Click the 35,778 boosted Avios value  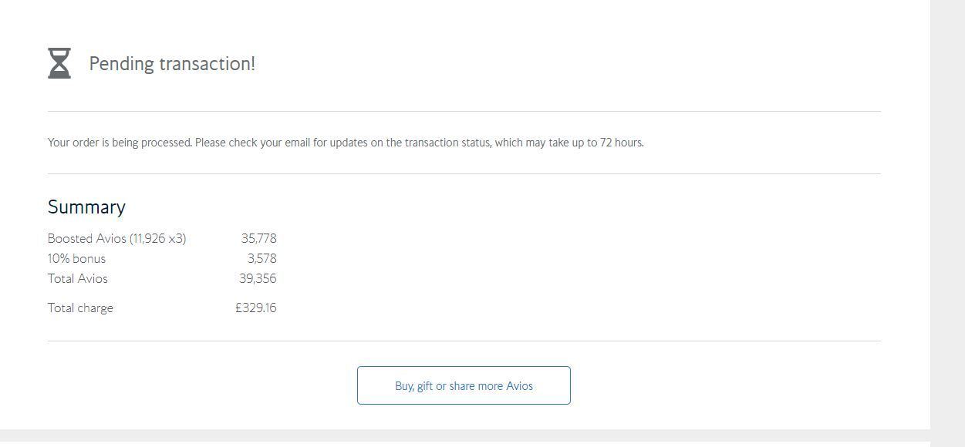click(x=258, y=239)
